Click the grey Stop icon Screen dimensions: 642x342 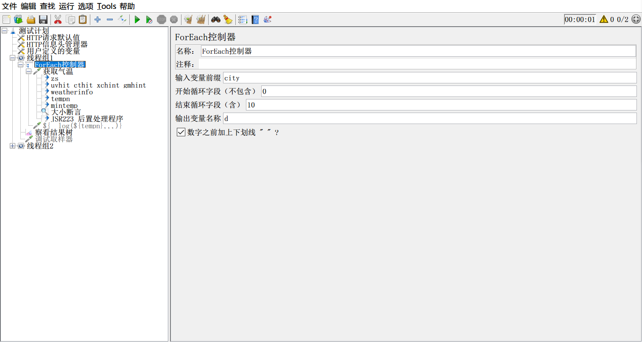(x=162, y=19)
